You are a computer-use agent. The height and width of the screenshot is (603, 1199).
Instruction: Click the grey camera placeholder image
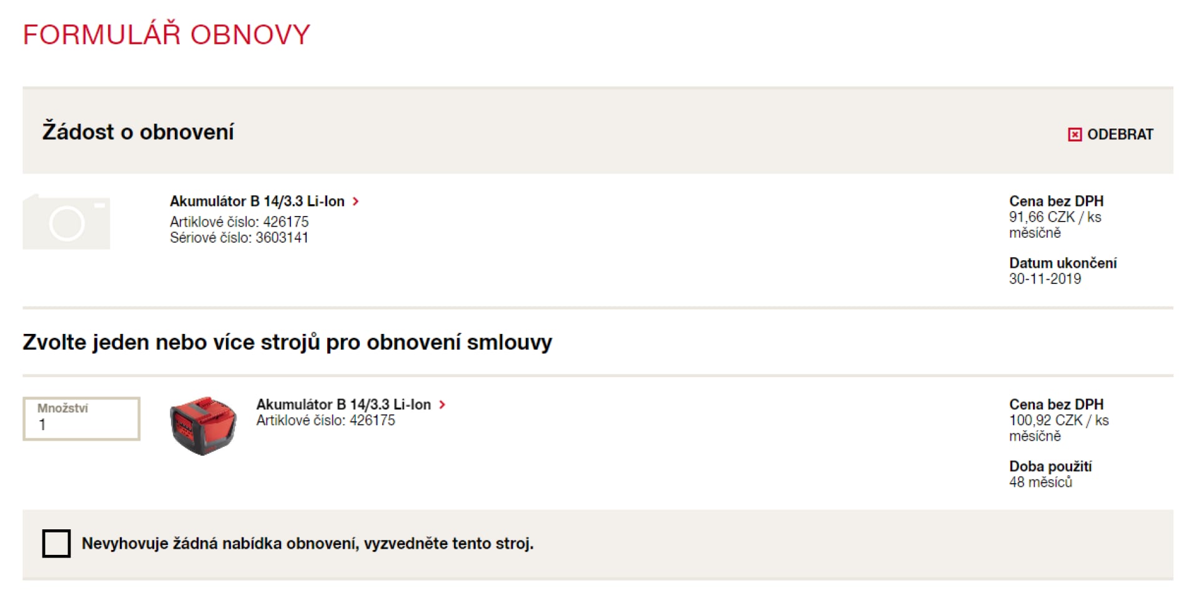[x=66, y=222]
